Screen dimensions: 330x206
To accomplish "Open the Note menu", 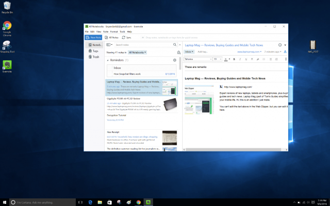I will coord(106,31).
